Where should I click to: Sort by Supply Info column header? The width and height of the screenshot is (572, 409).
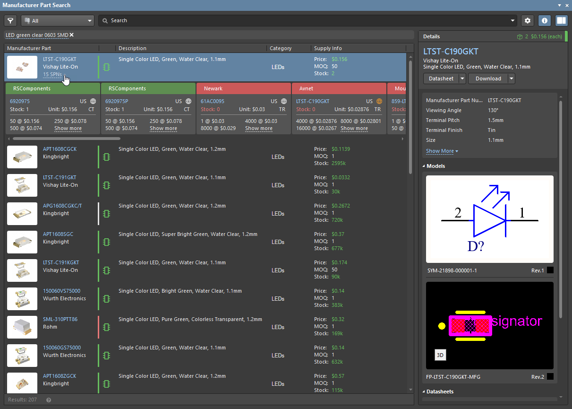click(x=328, y=48)
